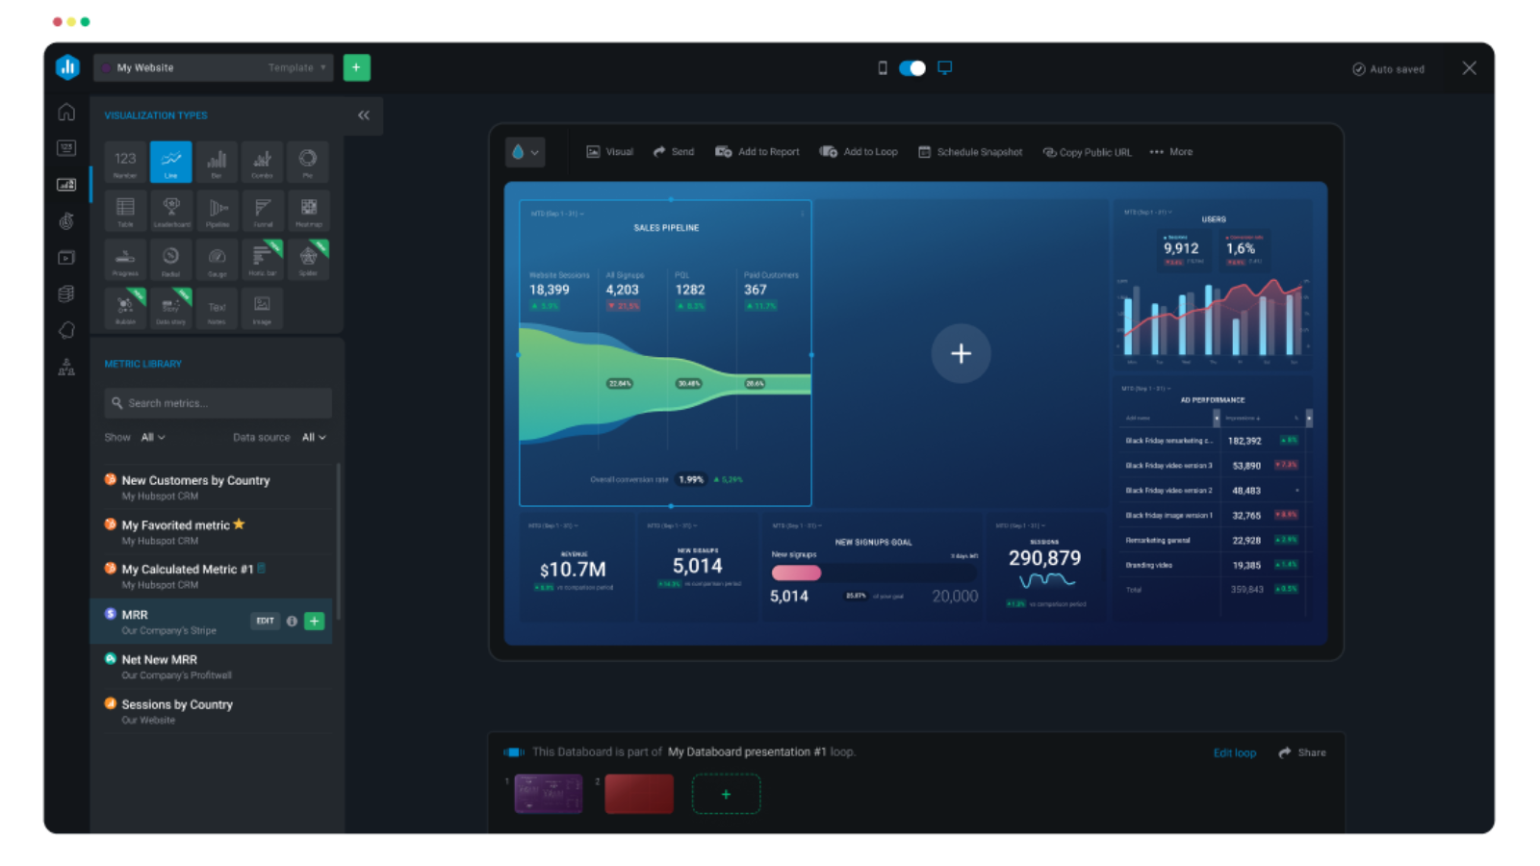The image size is (1540, 866).
Task: Pick the Bubble chart visualization
Action: click(x=125, y=309)
